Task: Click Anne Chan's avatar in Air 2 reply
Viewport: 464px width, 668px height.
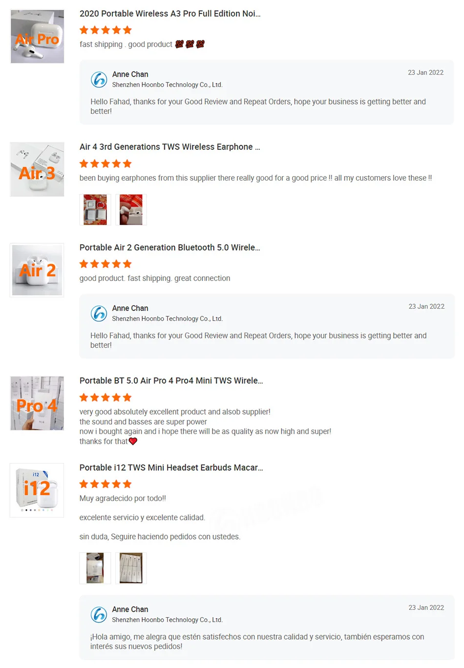Action: click(99, 313)
